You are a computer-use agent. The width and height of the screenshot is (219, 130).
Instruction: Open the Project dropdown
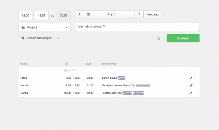[x=44, y=27]
